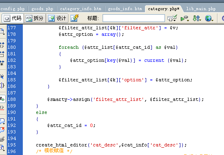Click '$v;' at end of line 177

click(174, 28)
